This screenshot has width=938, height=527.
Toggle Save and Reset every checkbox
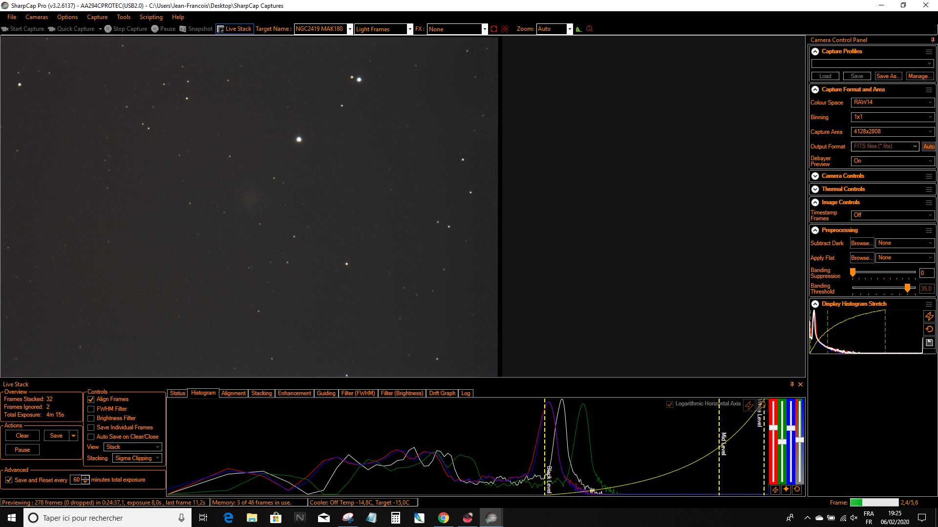click(9, 480)
